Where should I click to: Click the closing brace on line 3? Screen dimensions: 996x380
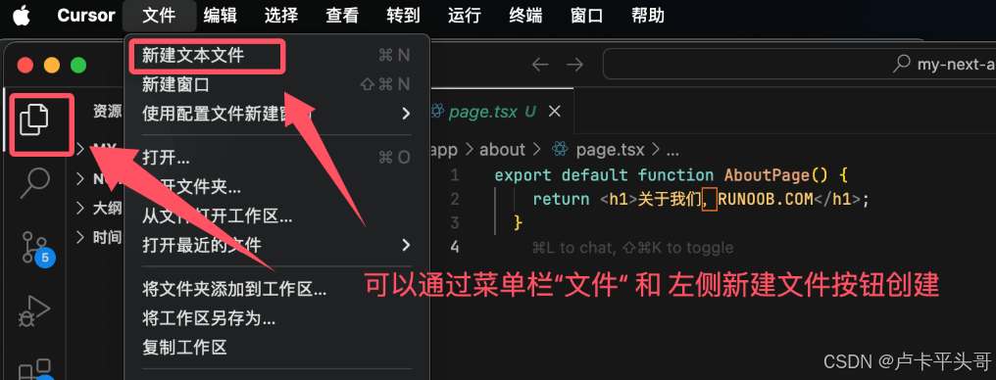coord(518,222)
